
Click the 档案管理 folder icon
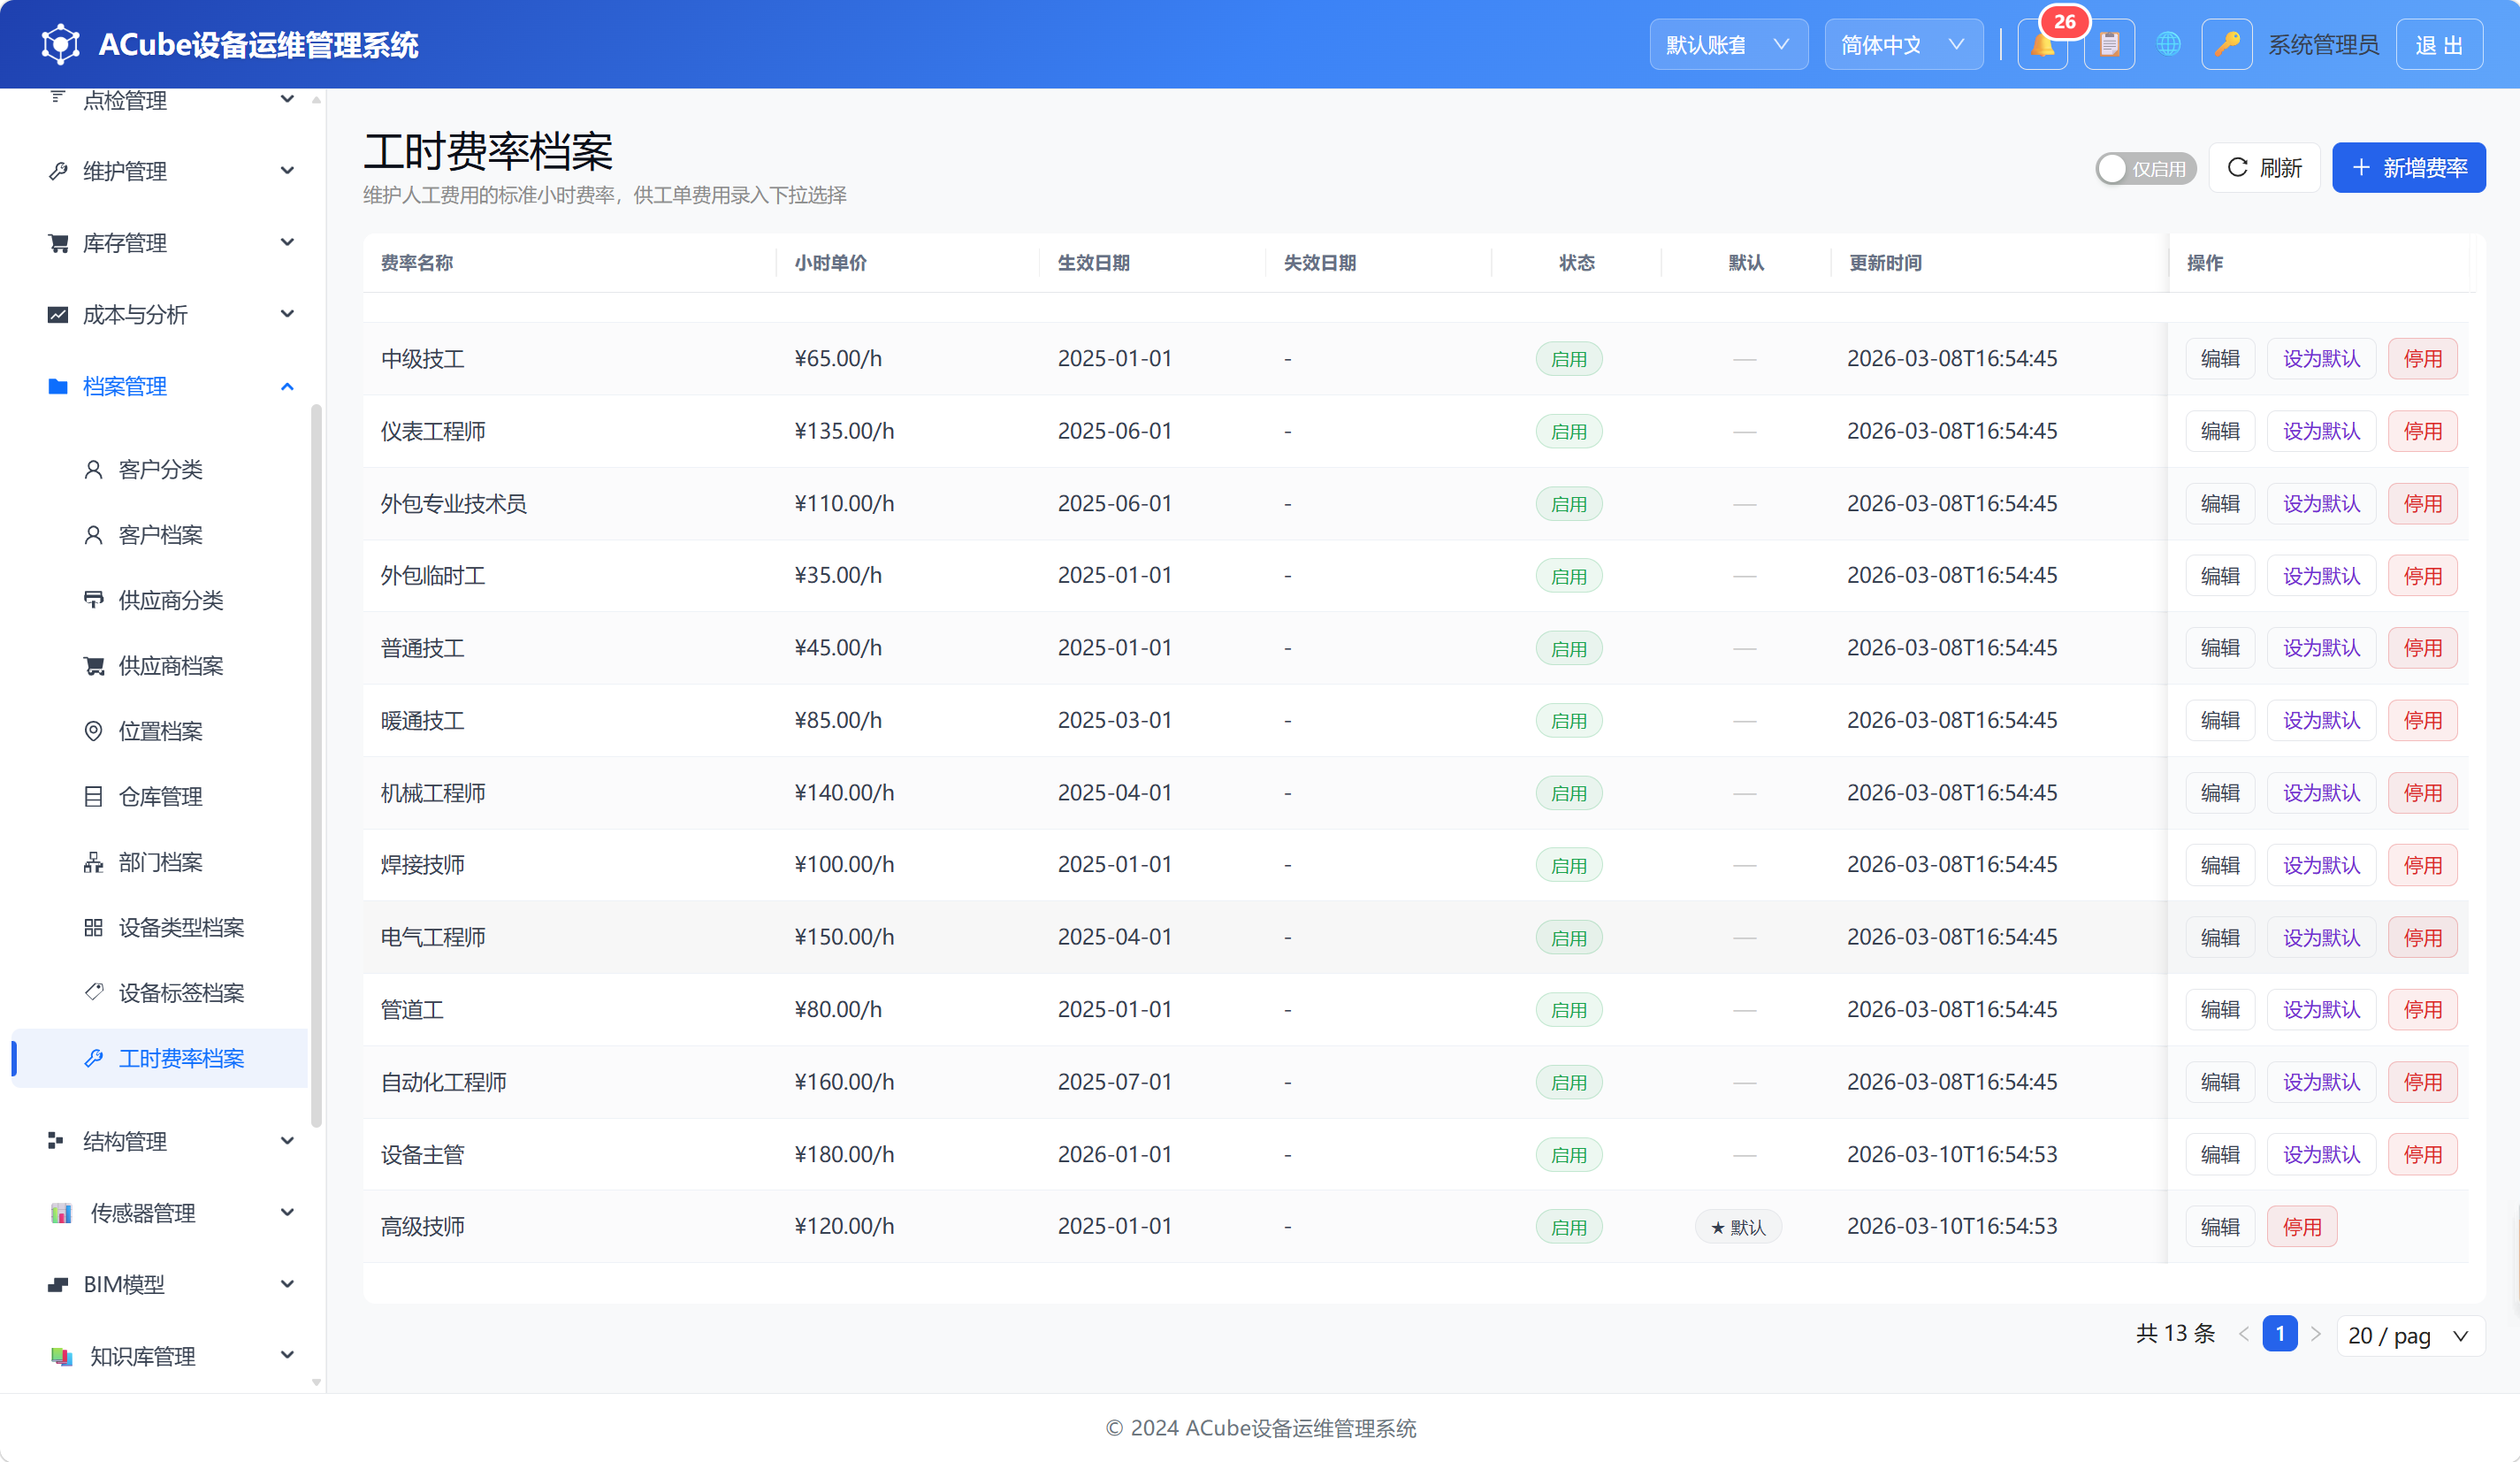(x=58, y=387)
